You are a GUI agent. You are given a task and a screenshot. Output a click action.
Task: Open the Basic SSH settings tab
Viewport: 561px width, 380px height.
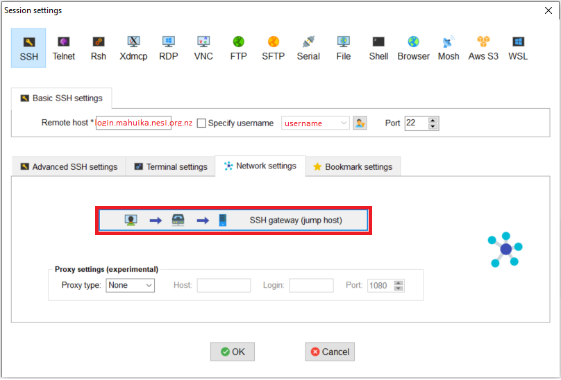(x=62, y=98)
